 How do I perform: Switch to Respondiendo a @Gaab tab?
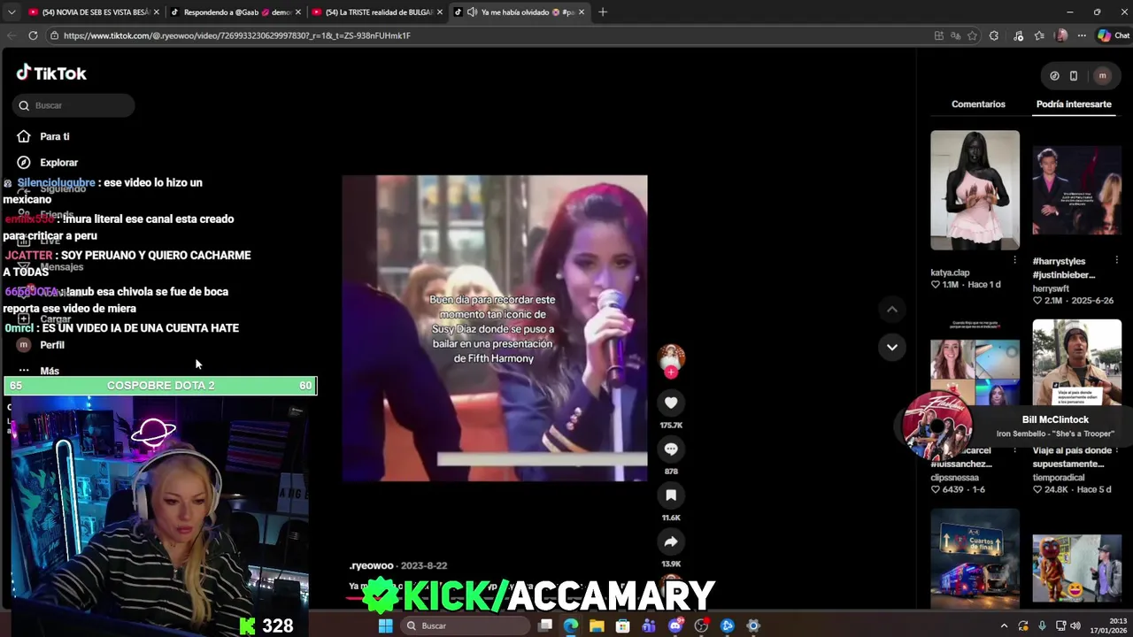coord(235,12)
